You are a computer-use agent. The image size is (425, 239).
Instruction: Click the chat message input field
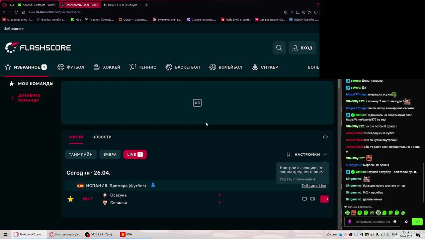pos(373,222)
